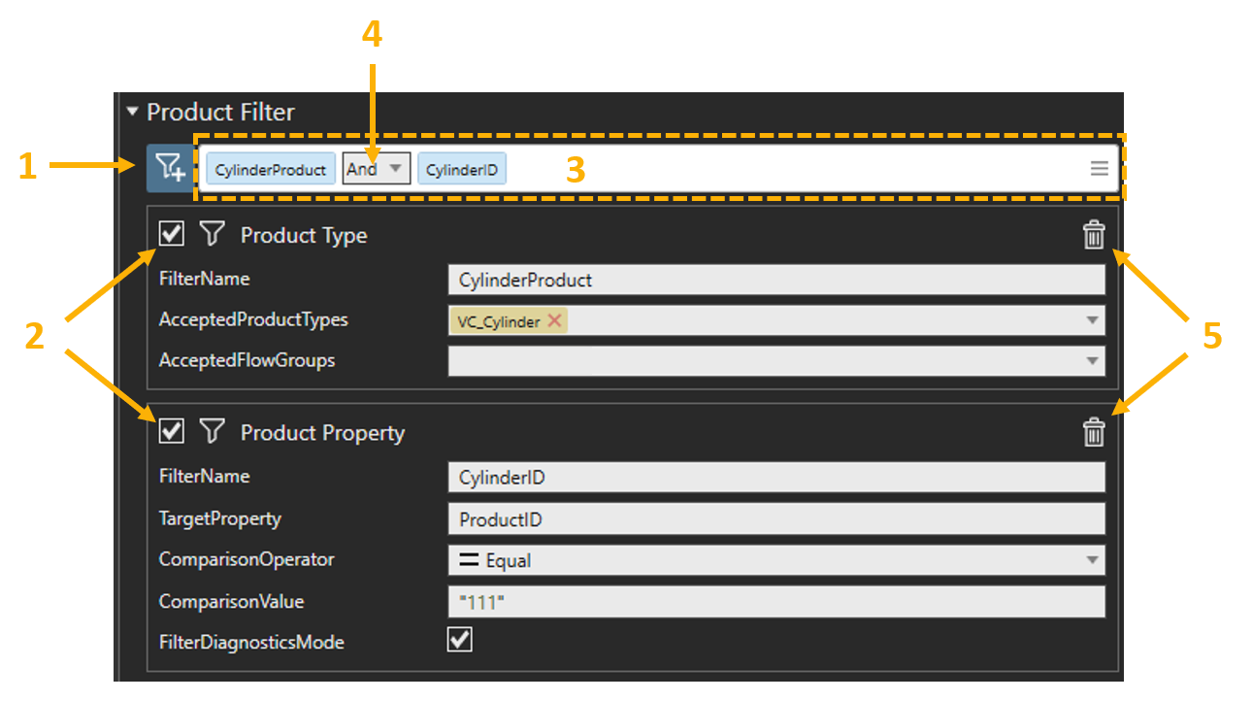
Task: Disable the Product Type filter checkbox
Action: pos(172,234)
